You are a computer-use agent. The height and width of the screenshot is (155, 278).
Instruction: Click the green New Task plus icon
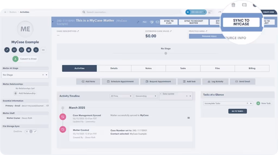(258, 103)
